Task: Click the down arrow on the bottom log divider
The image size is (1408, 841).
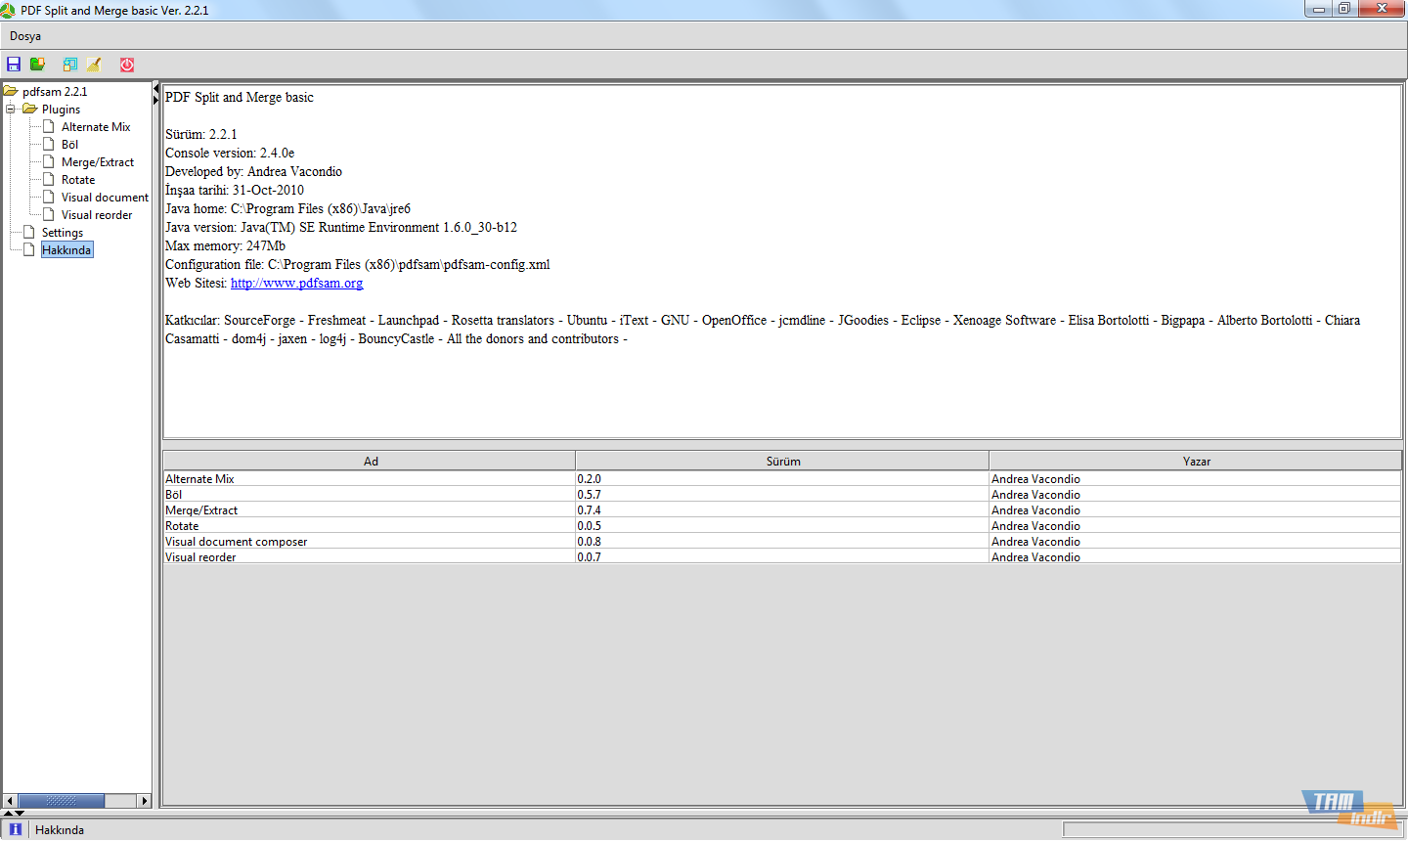Action: click(20, 813)
